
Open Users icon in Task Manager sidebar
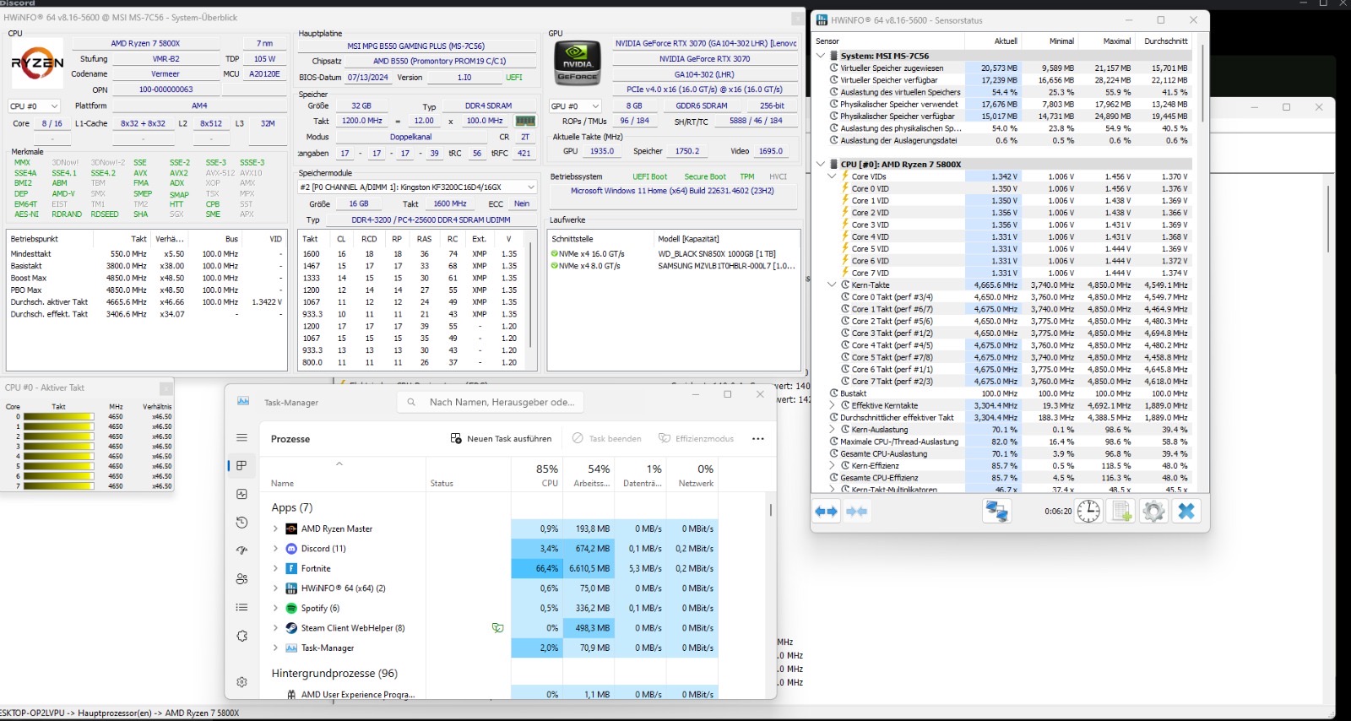click(x=241, y=579)
